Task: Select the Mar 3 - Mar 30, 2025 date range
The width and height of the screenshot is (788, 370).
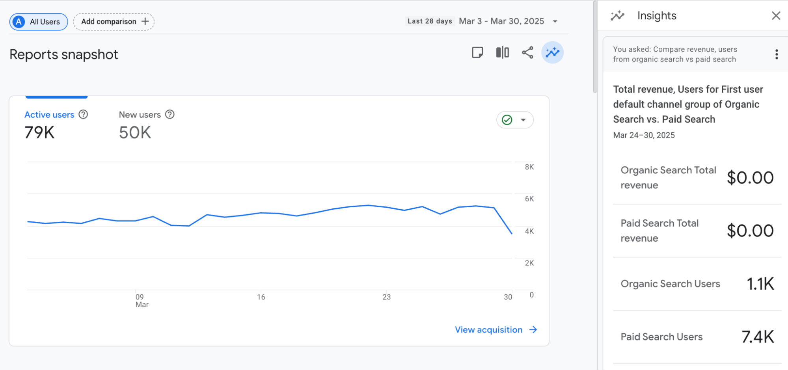Action: coord(501,21)
